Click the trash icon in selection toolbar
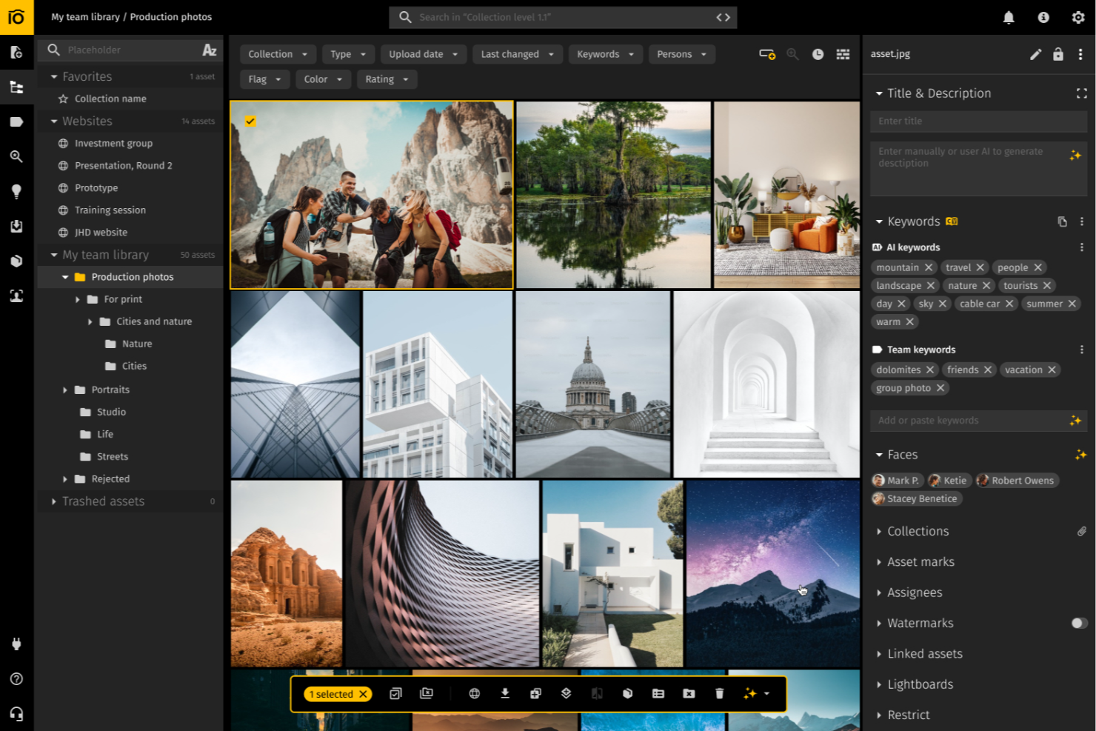 pos(719,693)
